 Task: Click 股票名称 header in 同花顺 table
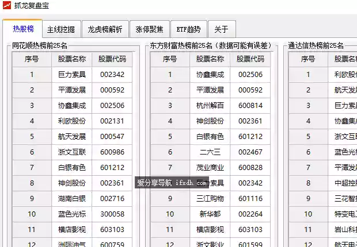coord(72,59)
